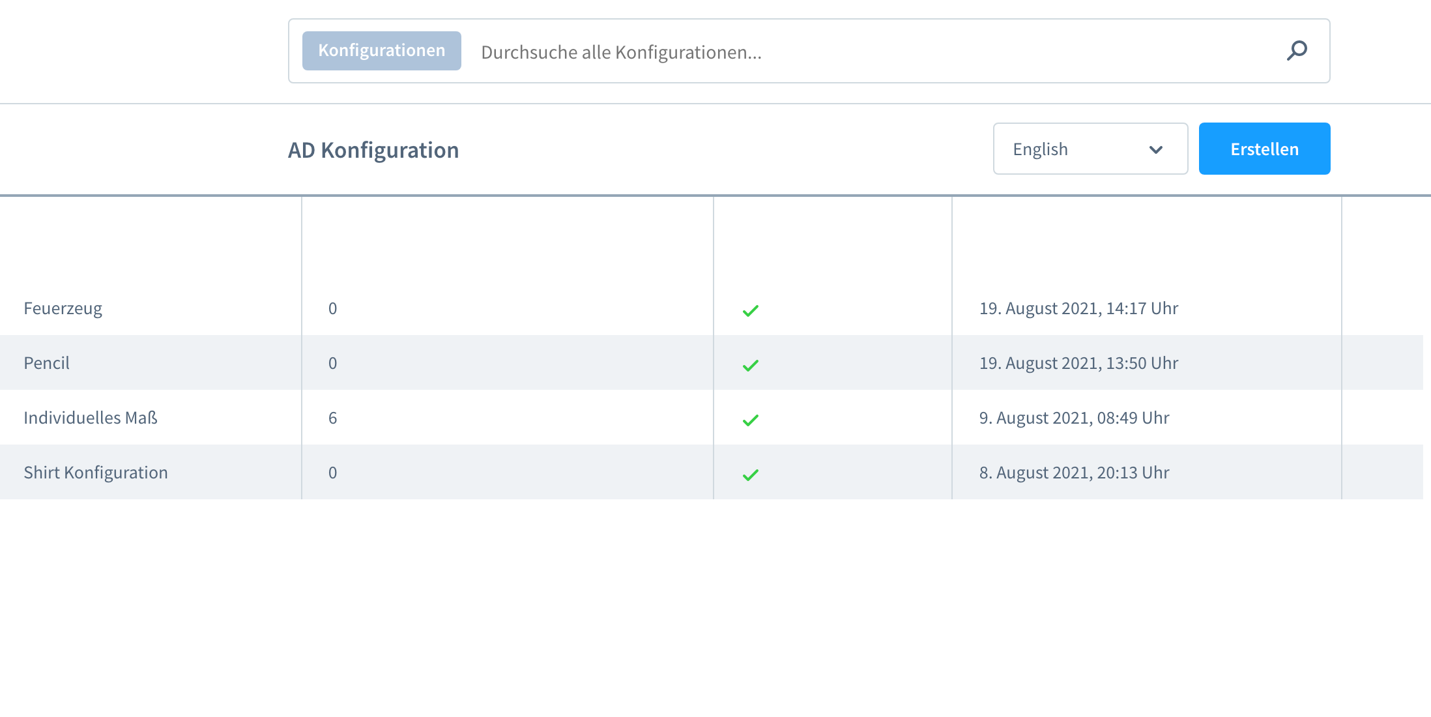Open the English language dropdown

[x=1090, y=149]
